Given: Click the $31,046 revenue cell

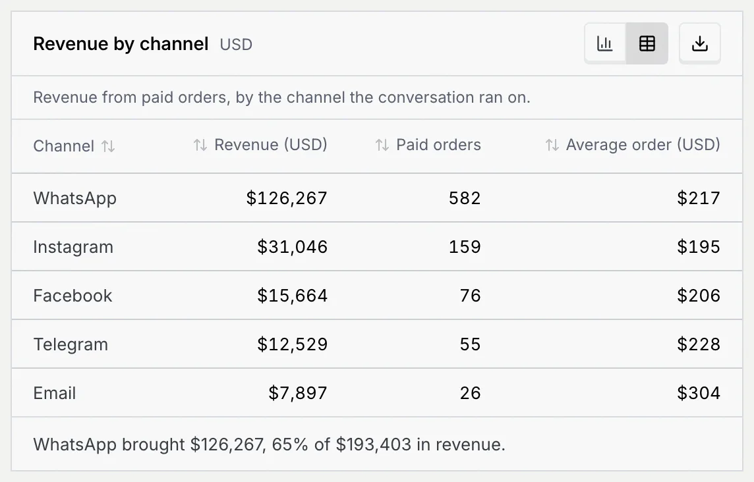Looking at the screenshot, I should pyautogui.click(x=293, y=247).
